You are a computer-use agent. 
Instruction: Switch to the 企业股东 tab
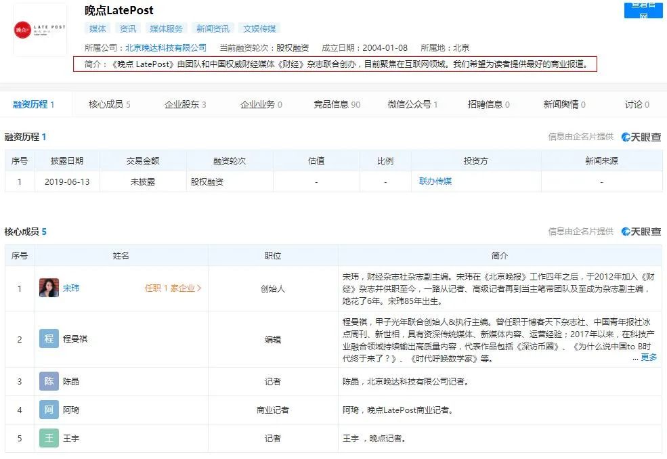pos(185,104)
